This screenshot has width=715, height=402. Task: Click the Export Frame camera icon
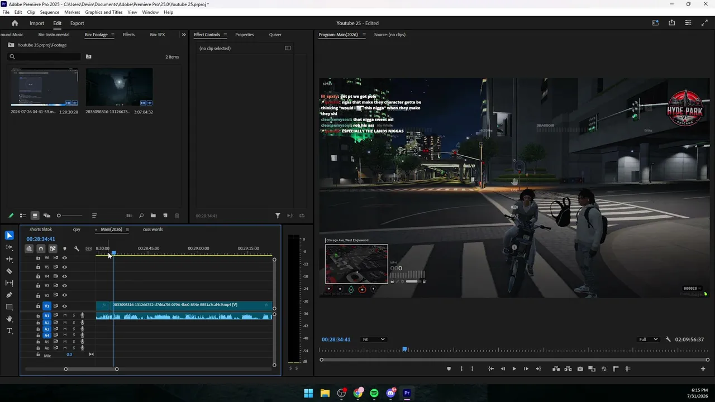580,368
